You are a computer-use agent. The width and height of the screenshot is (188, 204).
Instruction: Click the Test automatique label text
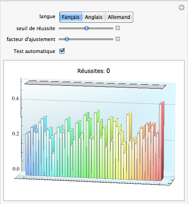point(34,51)
